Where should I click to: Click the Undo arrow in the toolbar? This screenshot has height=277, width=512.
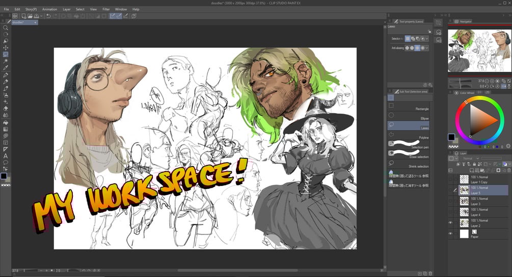point(48,16)
